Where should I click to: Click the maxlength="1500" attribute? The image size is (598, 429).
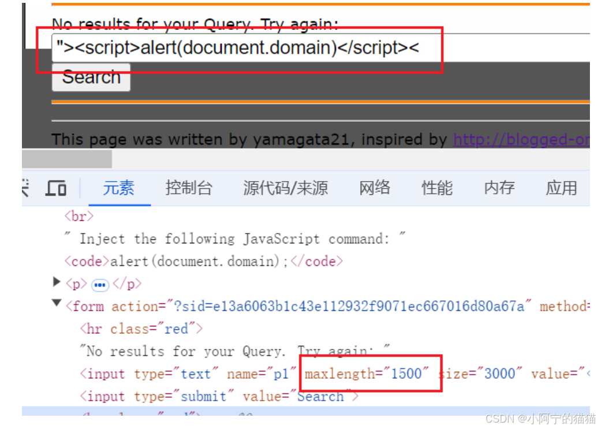(367, 374)
